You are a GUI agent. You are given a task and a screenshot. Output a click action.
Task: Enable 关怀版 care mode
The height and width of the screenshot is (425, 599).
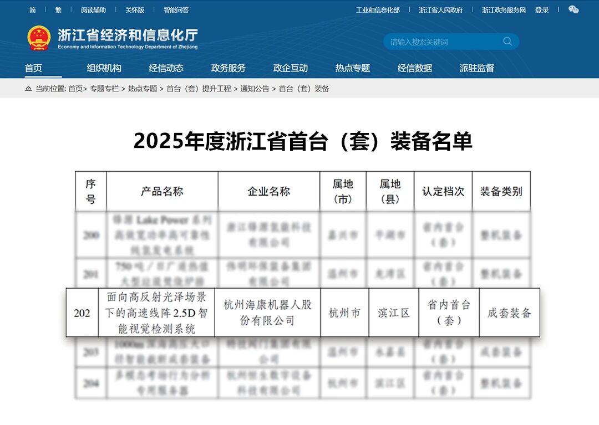coord(135,10)
